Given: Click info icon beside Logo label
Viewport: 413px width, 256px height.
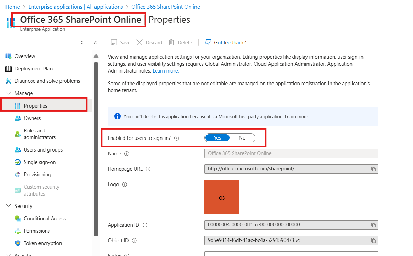Looking at the screenshot, I should [x=125, y=185].
